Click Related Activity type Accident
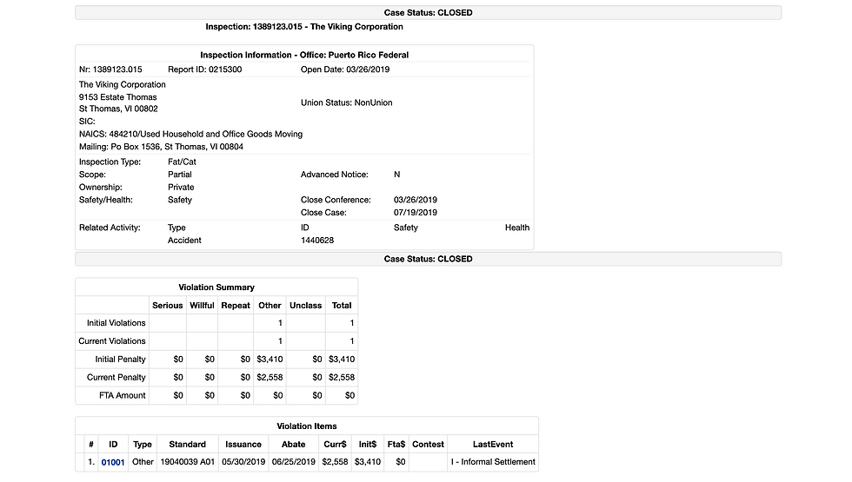This screenshot has width=852, height=482. tap(184, 241)
